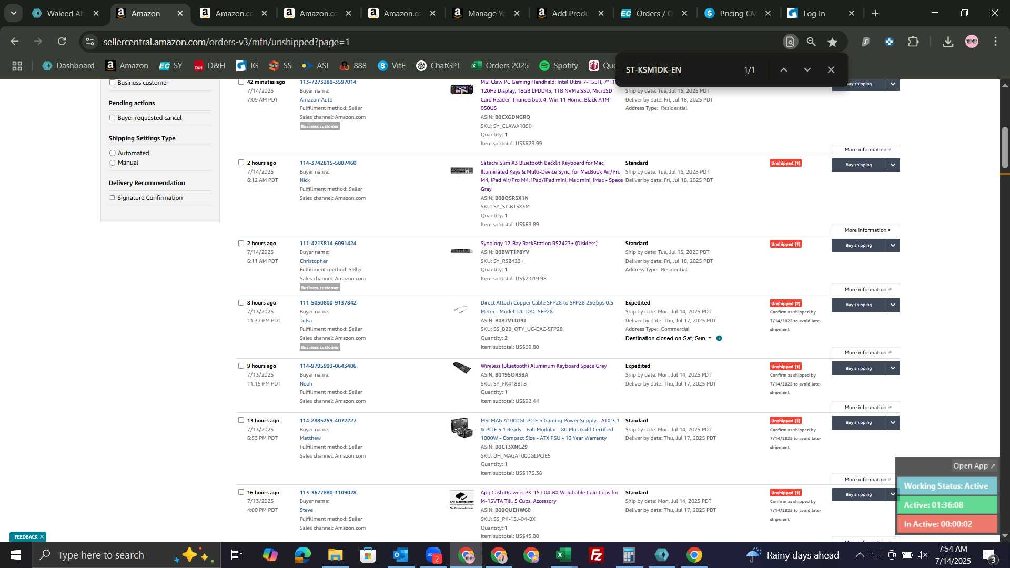The height and width of the screenshot is (568, 1010).
Task: Close the find-in-page bar
Action: [831, 69]
